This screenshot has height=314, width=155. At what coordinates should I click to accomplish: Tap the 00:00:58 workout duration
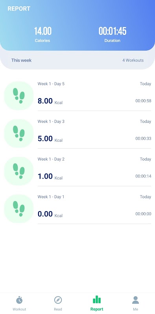tap(143, 101)
